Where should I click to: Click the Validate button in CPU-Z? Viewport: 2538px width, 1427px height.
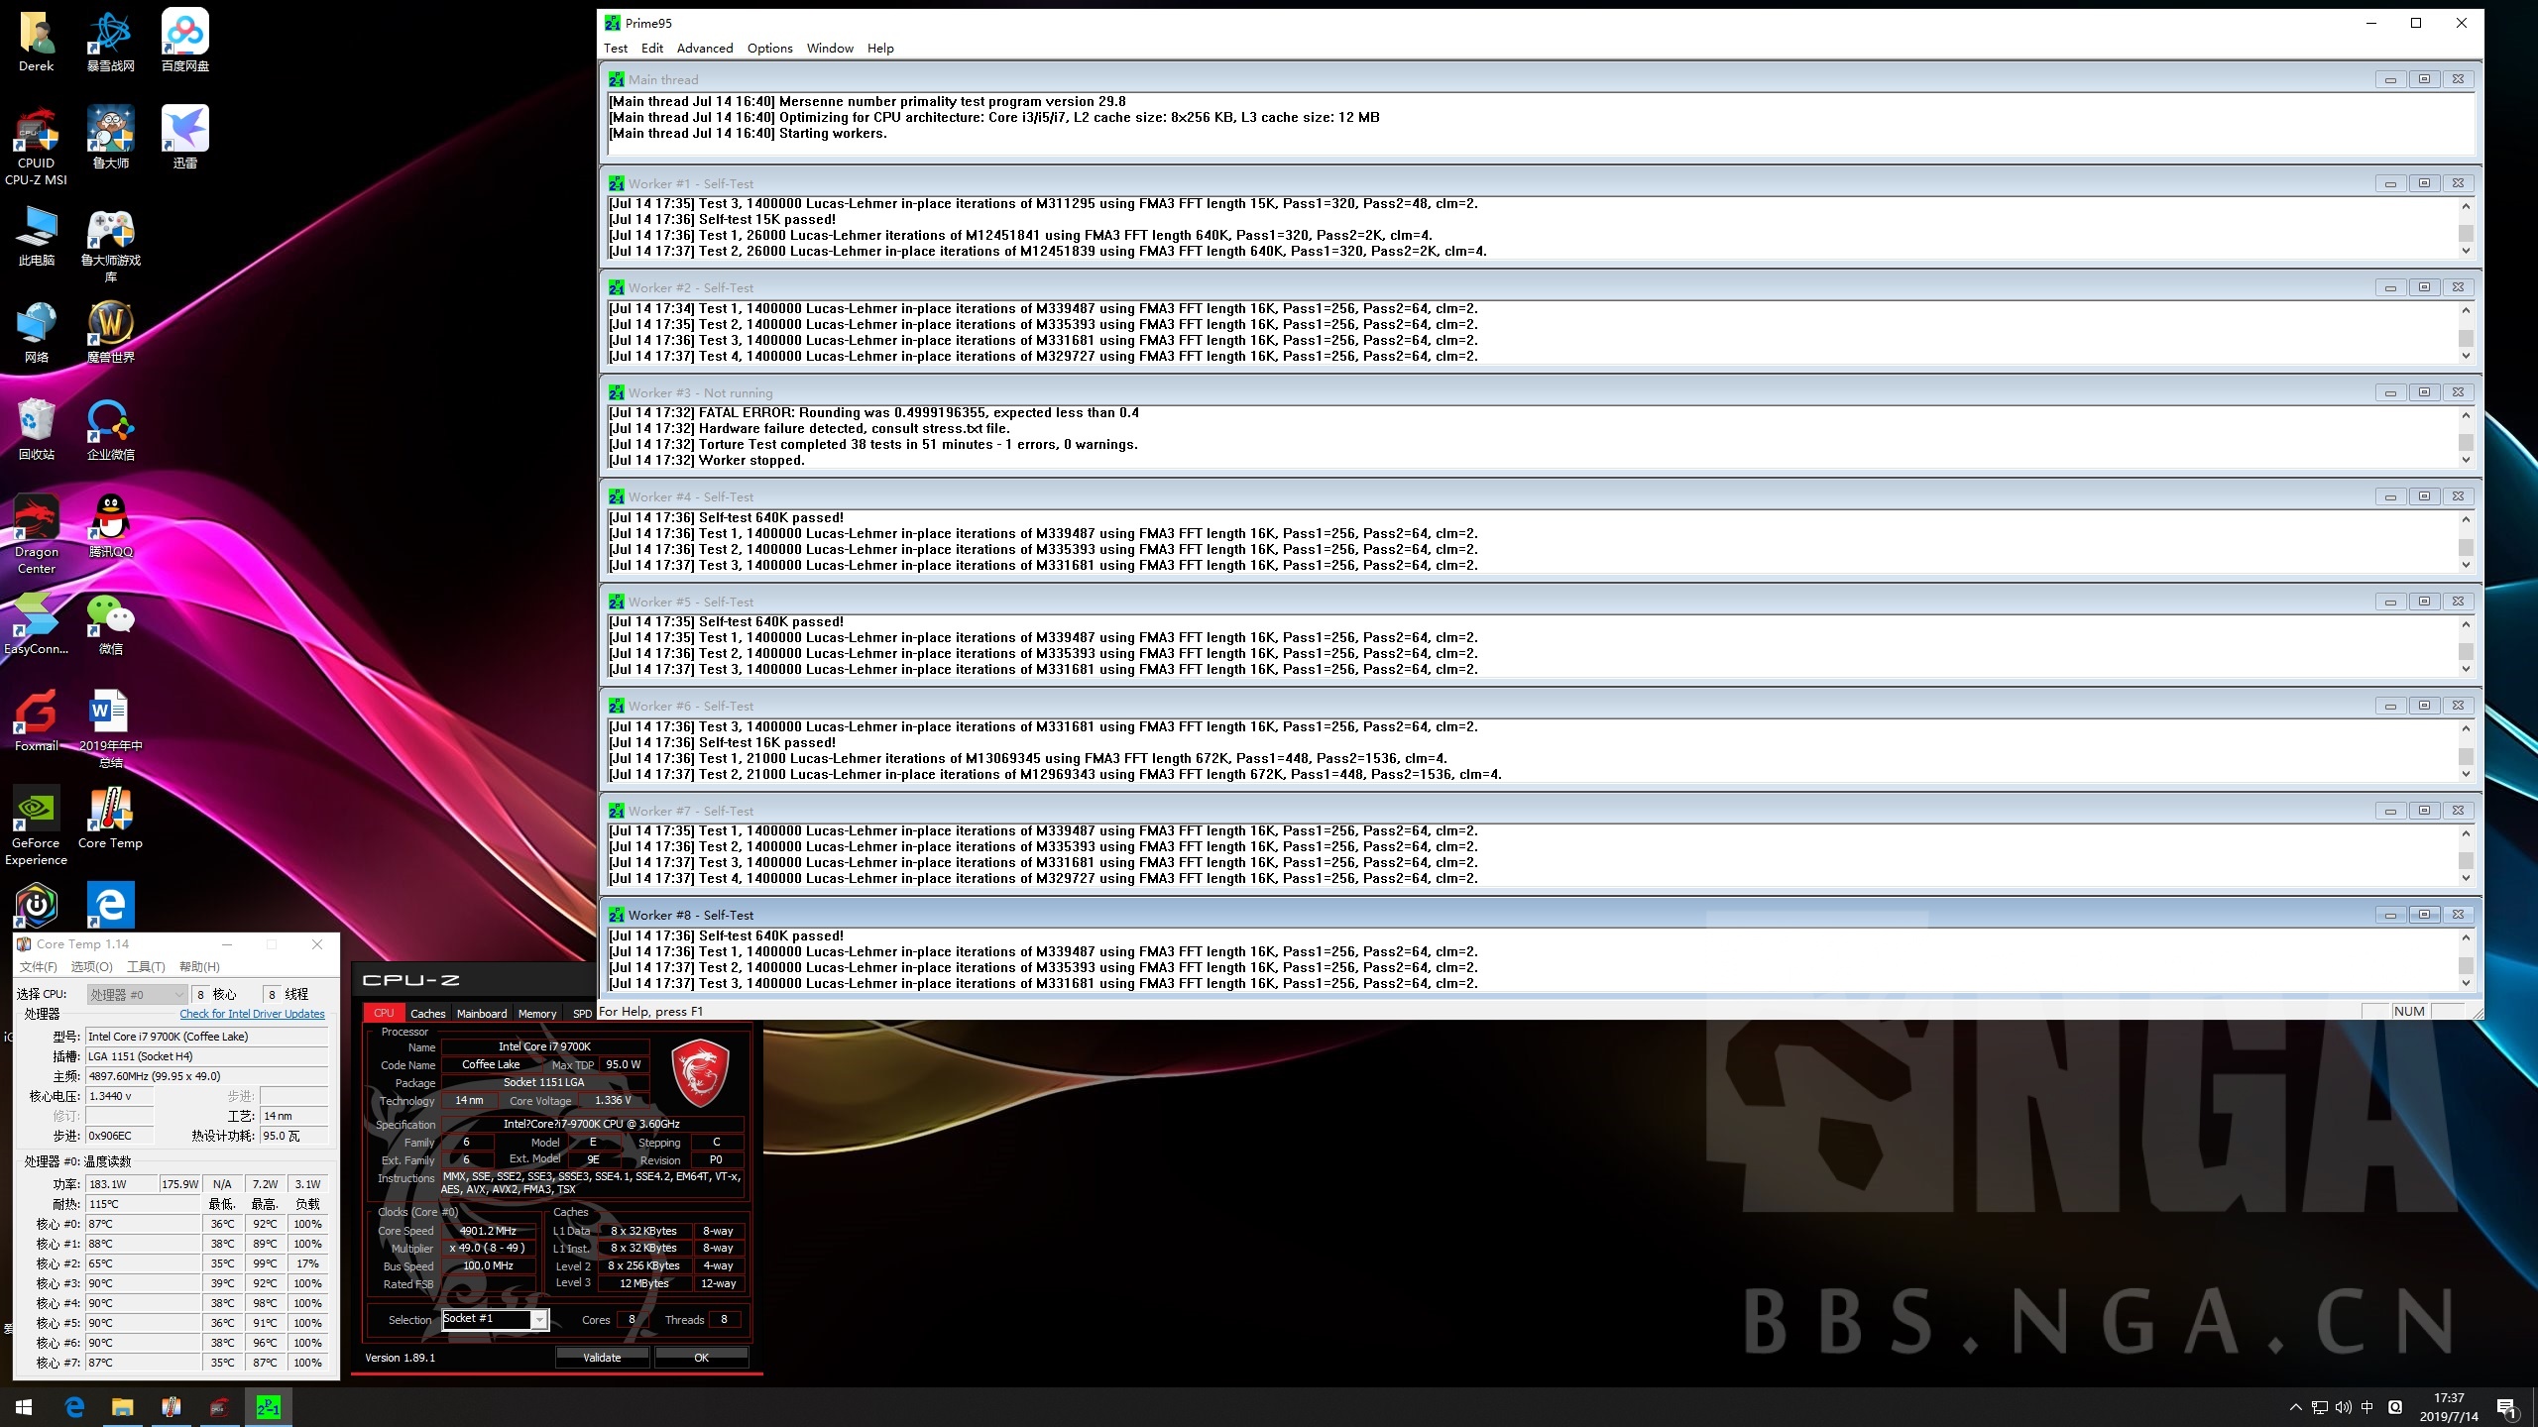point(602,1358)
